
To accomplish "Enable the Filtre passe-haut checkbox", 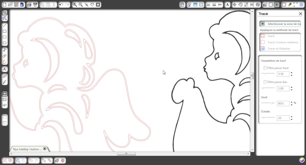I will click(265, 68).
